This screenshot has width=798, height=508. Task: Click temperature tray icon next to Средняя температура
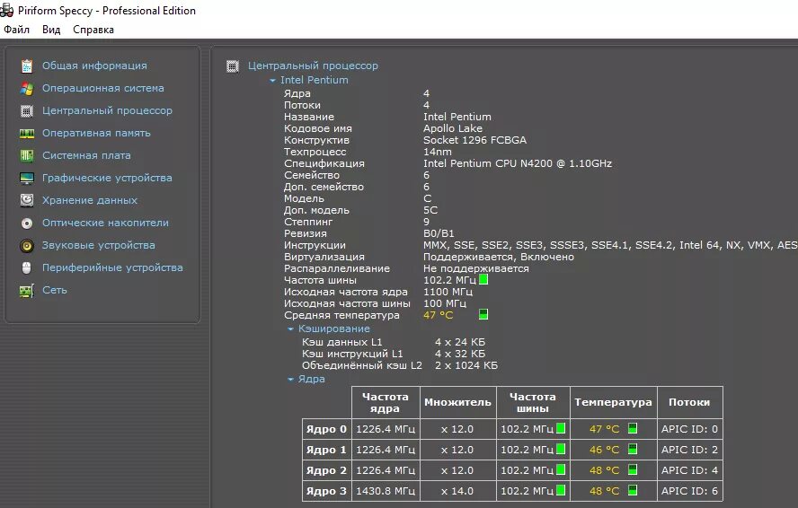pyautogui.click(x=483, y=314)
